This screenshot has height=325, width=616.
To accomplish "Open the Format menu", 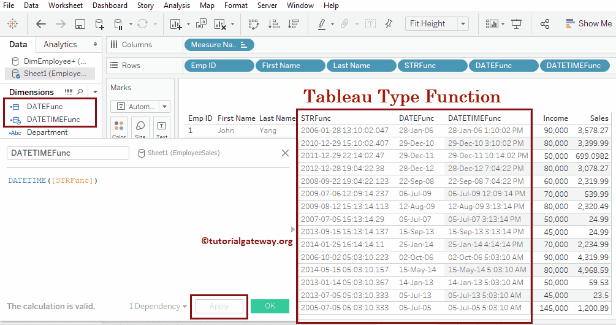I will point(236,6).
